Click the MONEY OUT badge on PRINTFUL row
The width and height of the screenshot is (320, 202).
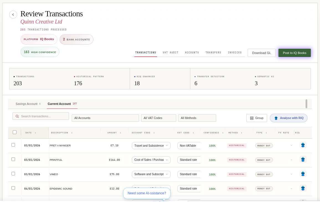(x=264, y=160)
